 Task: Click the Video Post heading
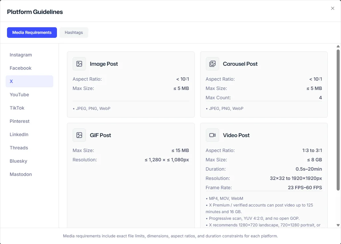point(236,135)
